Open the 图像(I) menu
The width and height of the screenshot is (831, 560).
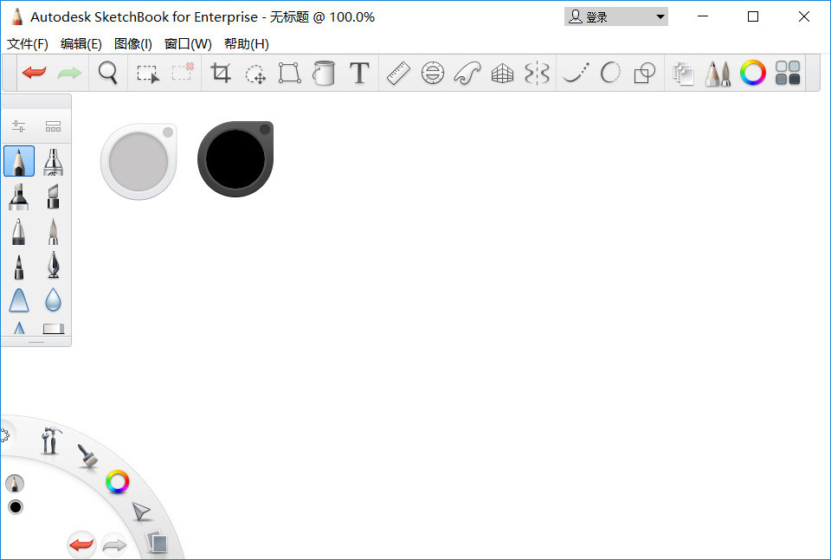coord(133,44)
